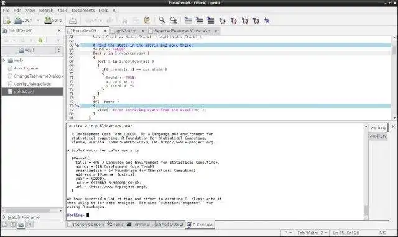This screenshot has height=237, width=398.
Task: Run whole file in R icon
Action: tap(211, 20)
